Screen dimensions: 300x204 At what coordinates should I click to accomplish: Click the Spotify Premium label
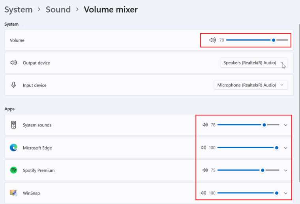click(39, 170)
